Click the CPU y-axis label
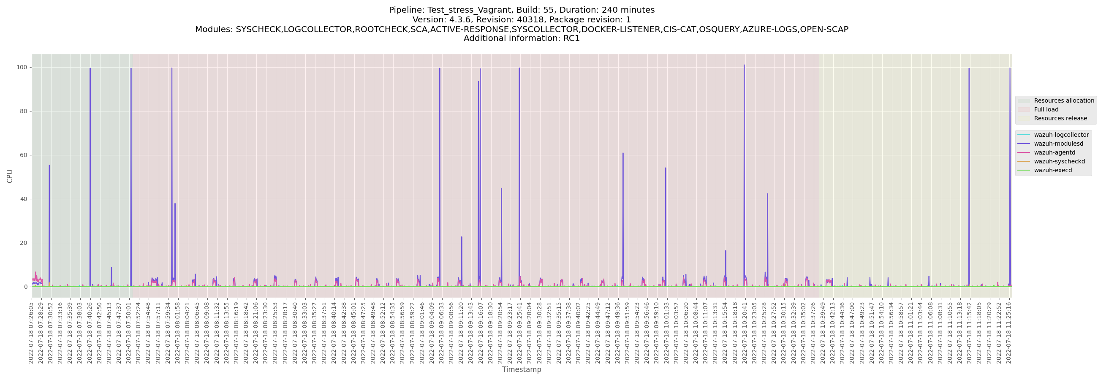 tap(10, 176)
